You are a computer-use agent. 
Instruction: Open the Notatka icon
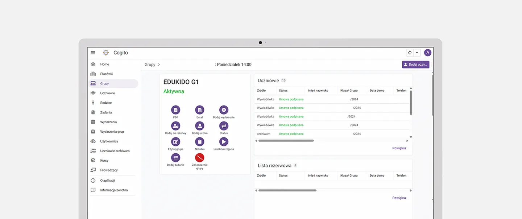click(200, 142)
